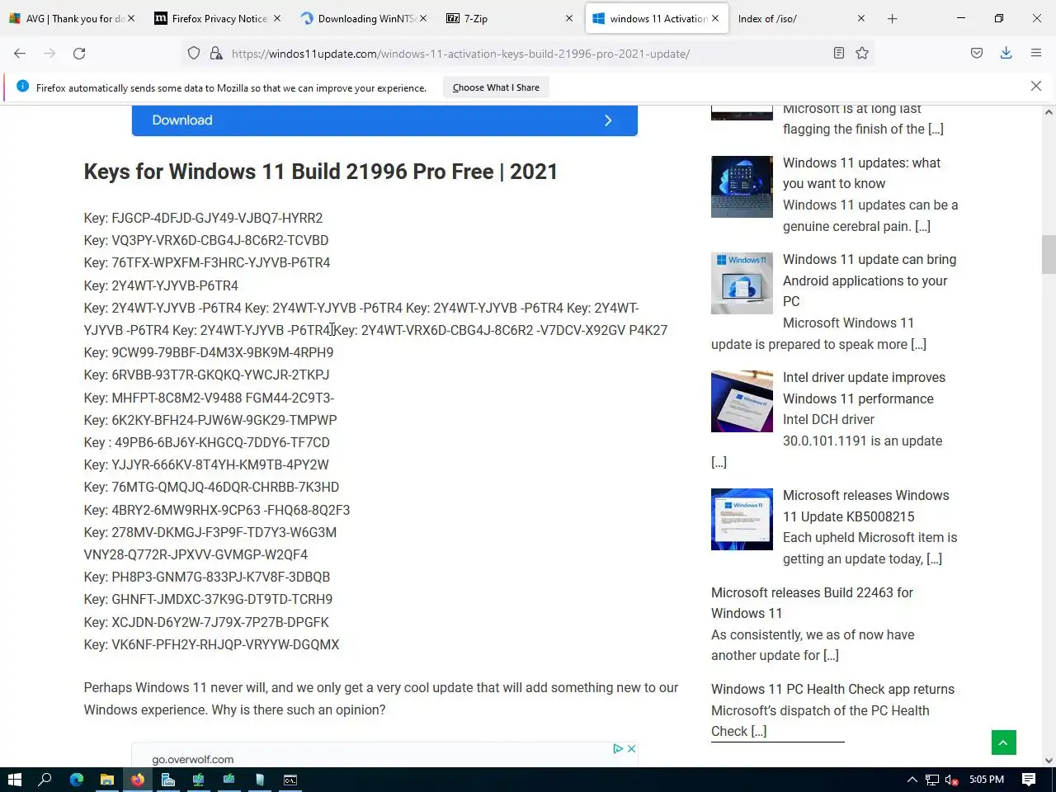
Task: Open File Explorer from the taskbar
Action: pos(107,780)
